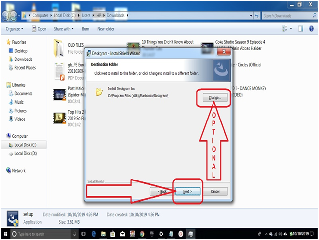Click the Cortana microphone icon
This screenshot has height=240, width=319.
pos(74,234)
